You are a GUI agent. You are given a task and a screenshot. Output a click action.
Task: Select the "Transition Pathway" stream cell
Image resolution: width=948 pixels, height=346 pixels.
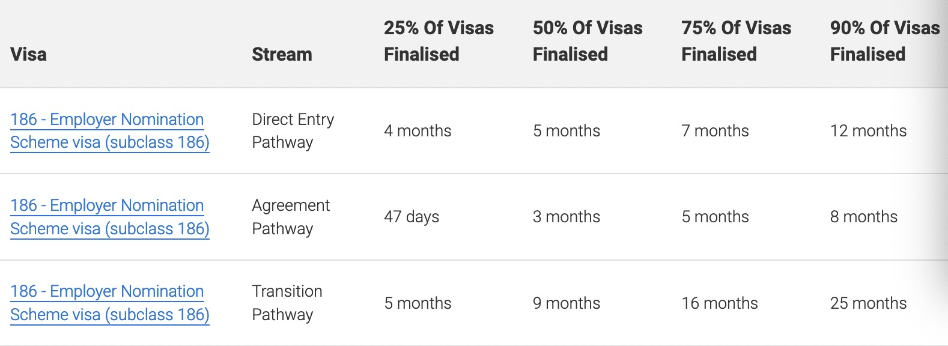click(287, 303)
